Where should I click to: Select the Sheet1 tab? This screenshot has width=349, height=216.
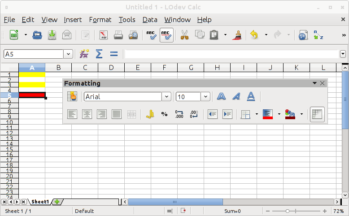pyautogui.click(x=39, y=202)
